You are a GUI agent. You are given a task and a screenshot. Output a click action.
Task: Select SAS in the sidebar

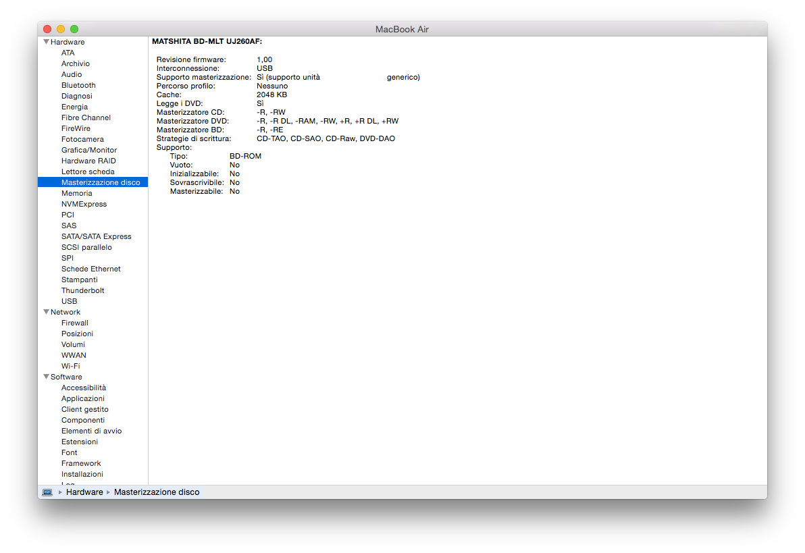[69, 226]
